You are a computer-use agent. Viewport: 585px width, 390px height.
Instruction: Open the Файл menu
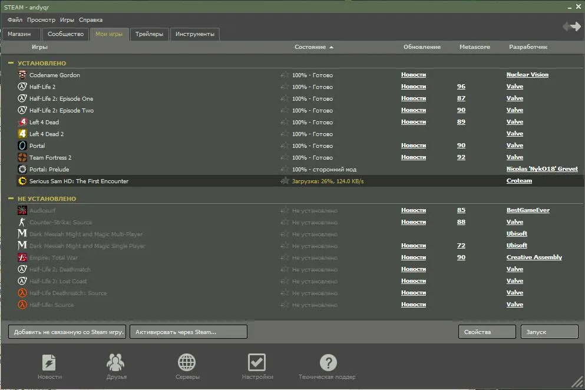point(15,20)
